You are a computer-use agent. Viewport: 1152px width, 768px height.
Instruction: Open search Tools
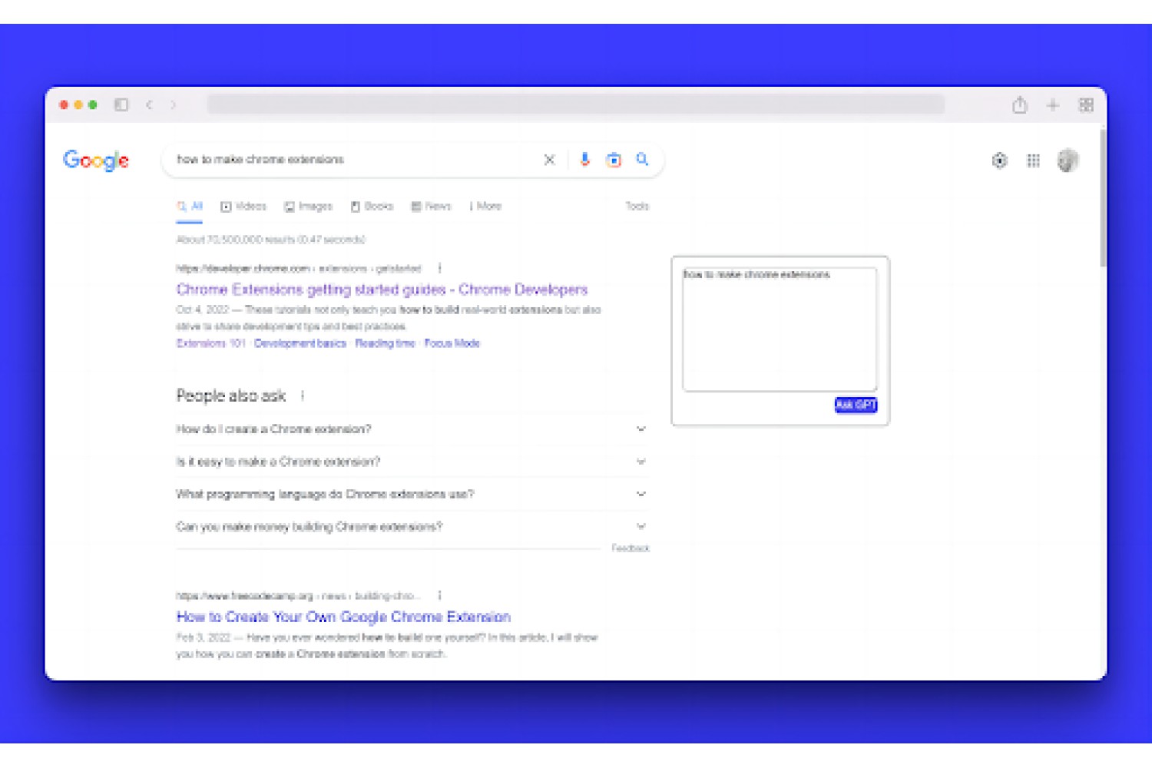coord(637,206)
